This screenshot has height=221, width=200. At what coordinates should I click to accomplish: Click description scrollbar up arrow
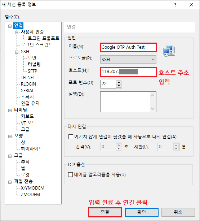click(152, 95)
